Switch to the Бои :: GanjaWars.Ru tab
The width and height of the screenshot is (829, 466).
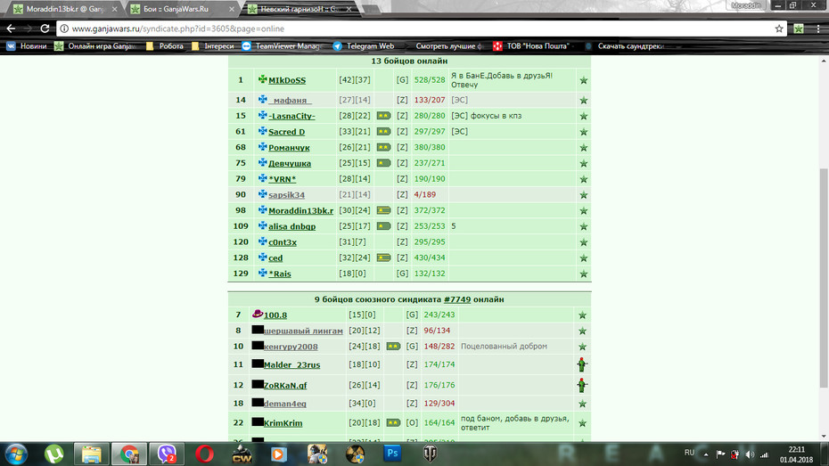click(183, 8)
